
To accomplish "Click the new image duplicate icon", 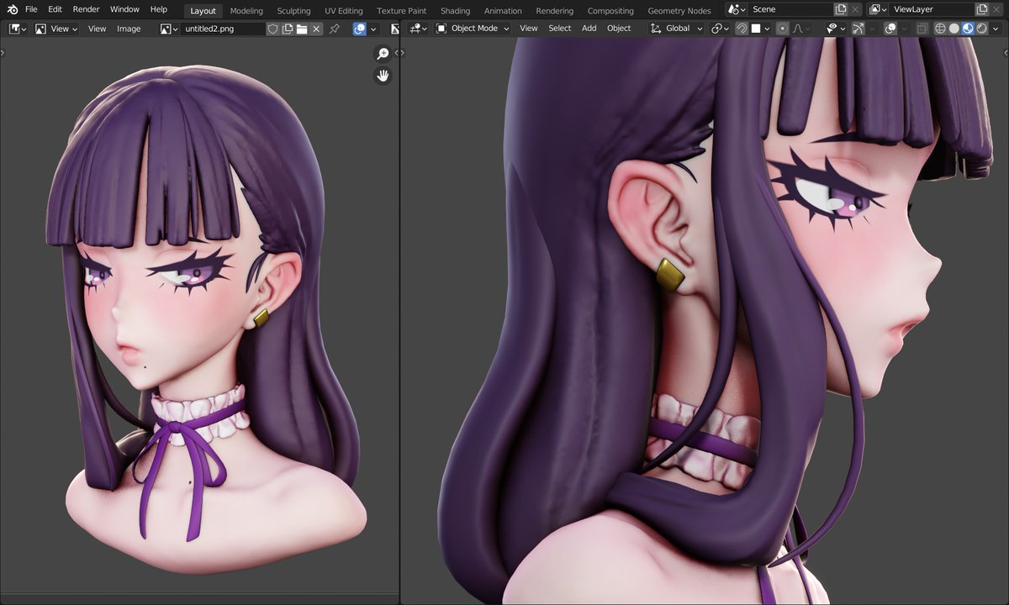I will [x=288, y=29].
